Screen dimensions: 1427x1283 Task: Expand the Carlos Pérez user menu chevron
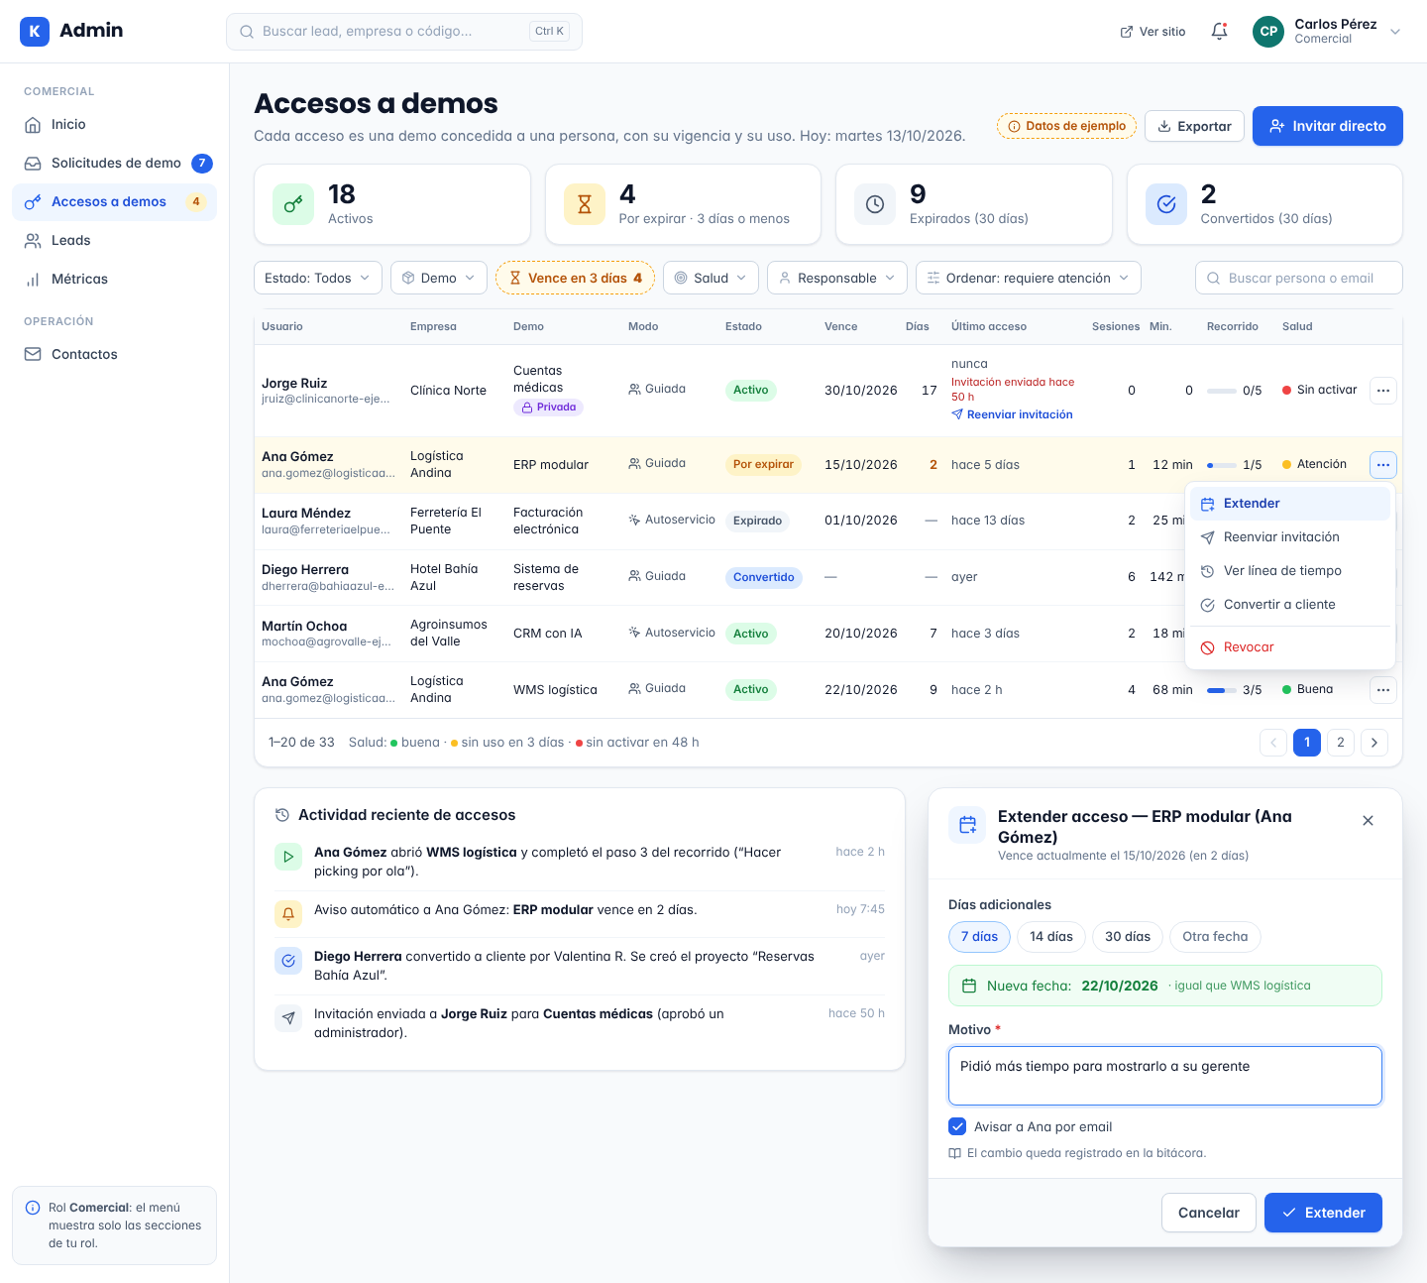click(1395, 32)
